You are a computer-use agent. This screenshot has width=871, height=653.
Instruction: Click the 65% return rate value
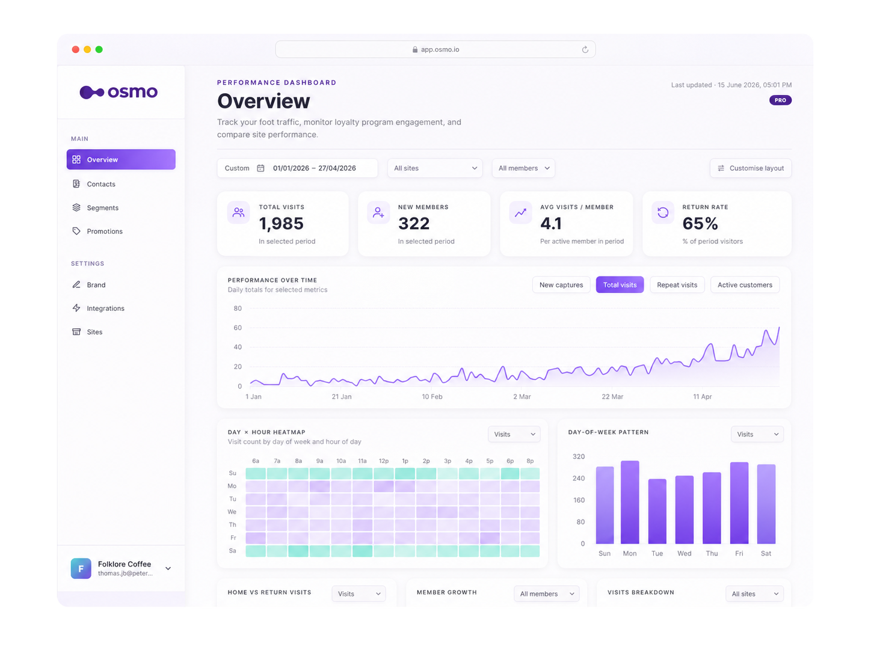pyautogui.click(x=700, y=224)
